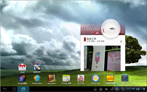The image size is (147, 92).
Task: Open the 起床工作 calendar event
Action: coord(103,40)
